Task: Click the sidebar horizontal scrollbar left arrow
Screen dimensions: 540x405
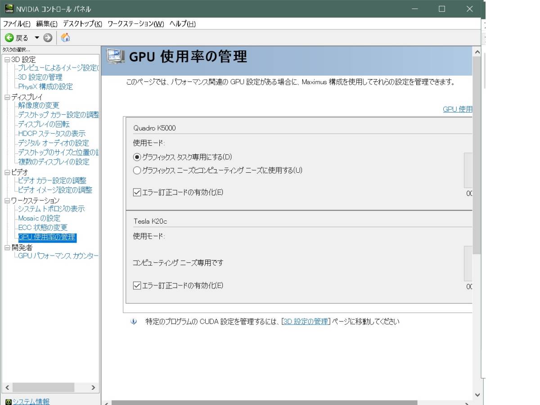Action: coord(7,387)
